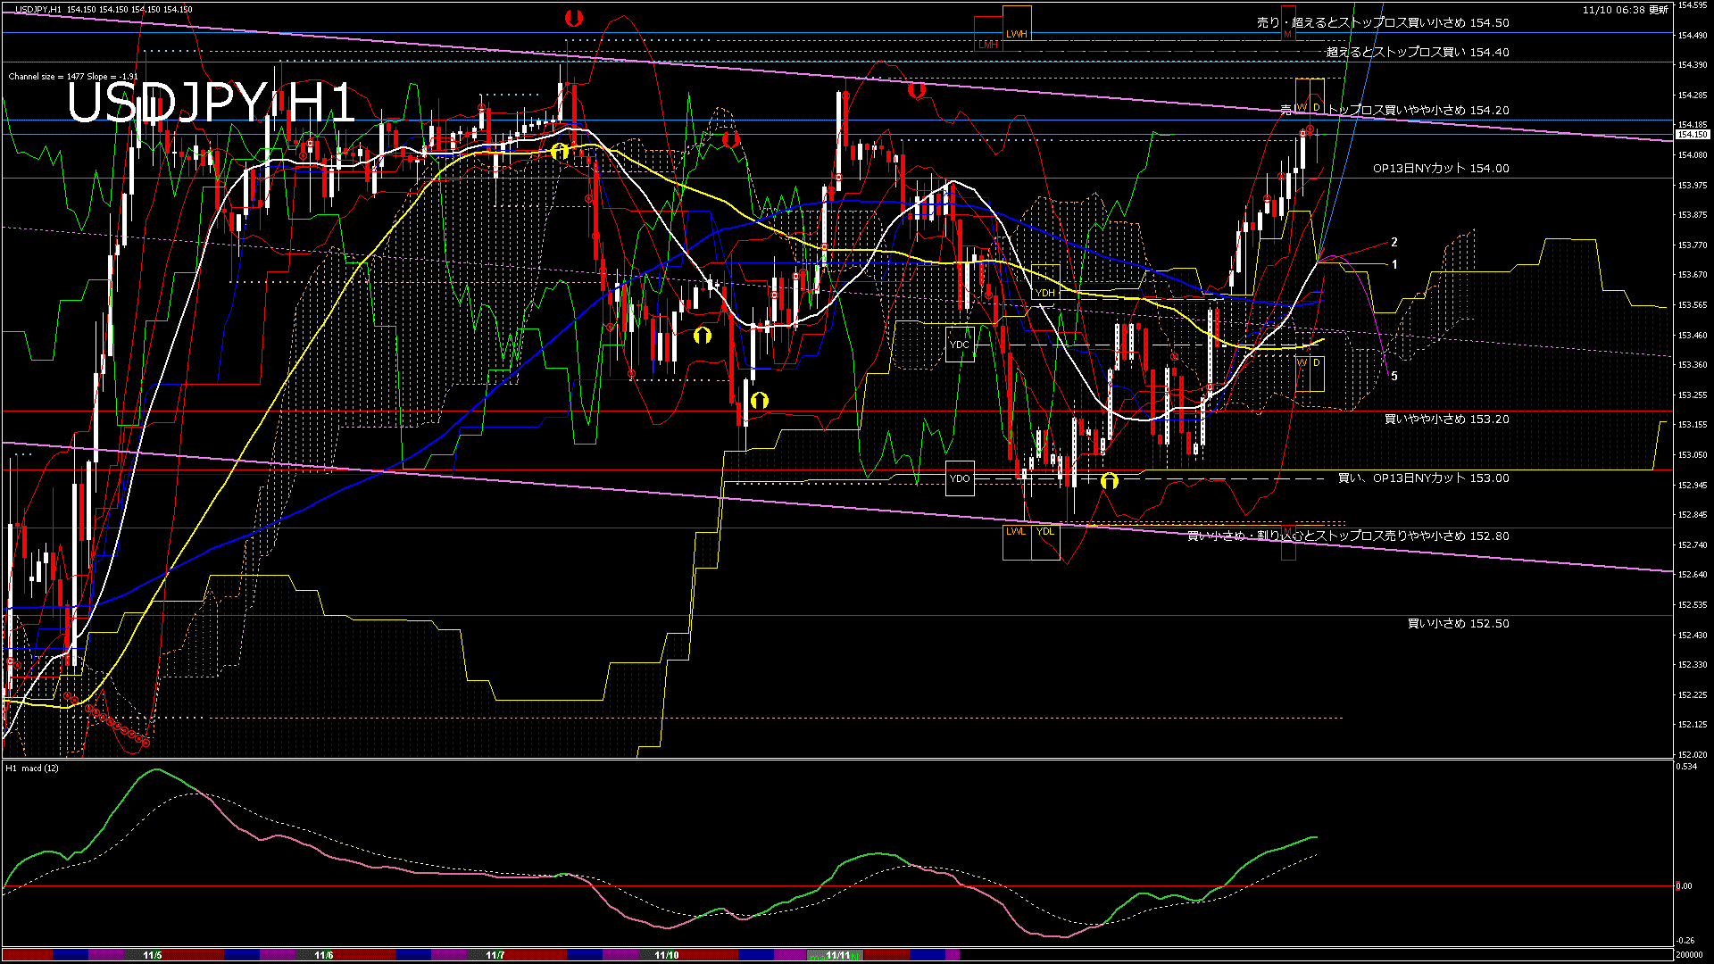Screen dimensions: 1714x964
Task: Select the YDO white box marker
Action: coord(960,478)
